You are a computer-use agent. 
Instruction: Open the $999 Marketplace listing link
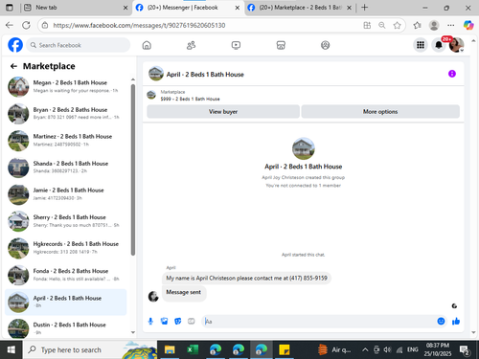pyautogui.click(x=190, y=99)
